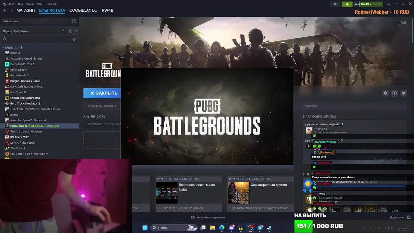
Task: Open Discord from the taskbar
Action: [231, 228]
